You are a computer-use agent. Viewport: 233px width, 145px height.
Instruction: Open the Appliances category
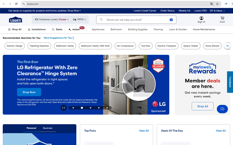tap(98, 30)
